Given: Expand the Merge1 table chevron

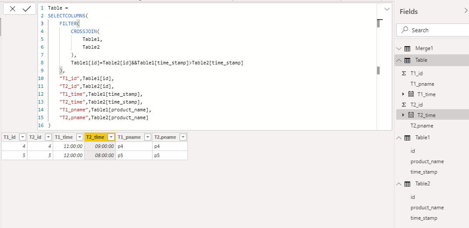Looking at the screenshot, I should click(x=399, y=48).
